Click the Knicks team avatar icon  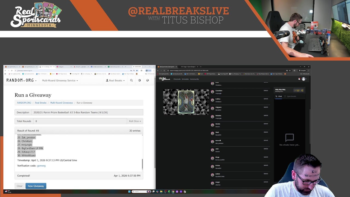212,166
